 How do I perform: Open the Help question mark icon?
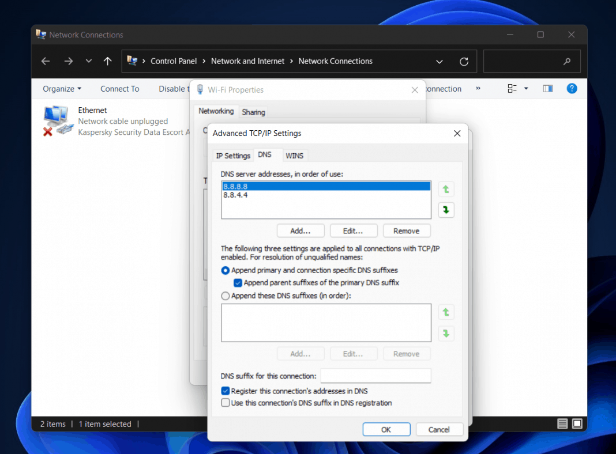point(572,88)
